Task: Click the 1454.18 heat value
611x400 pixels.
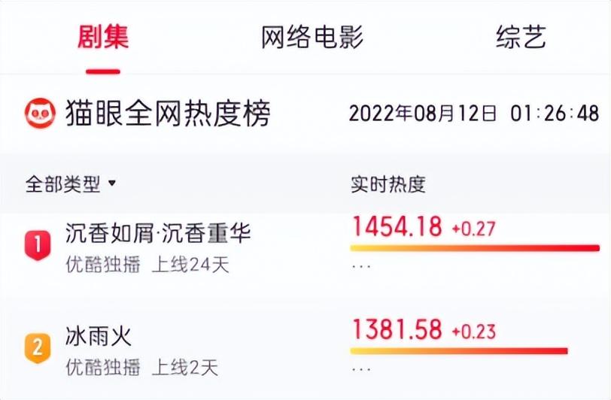Action: click(x=397, y=226)
